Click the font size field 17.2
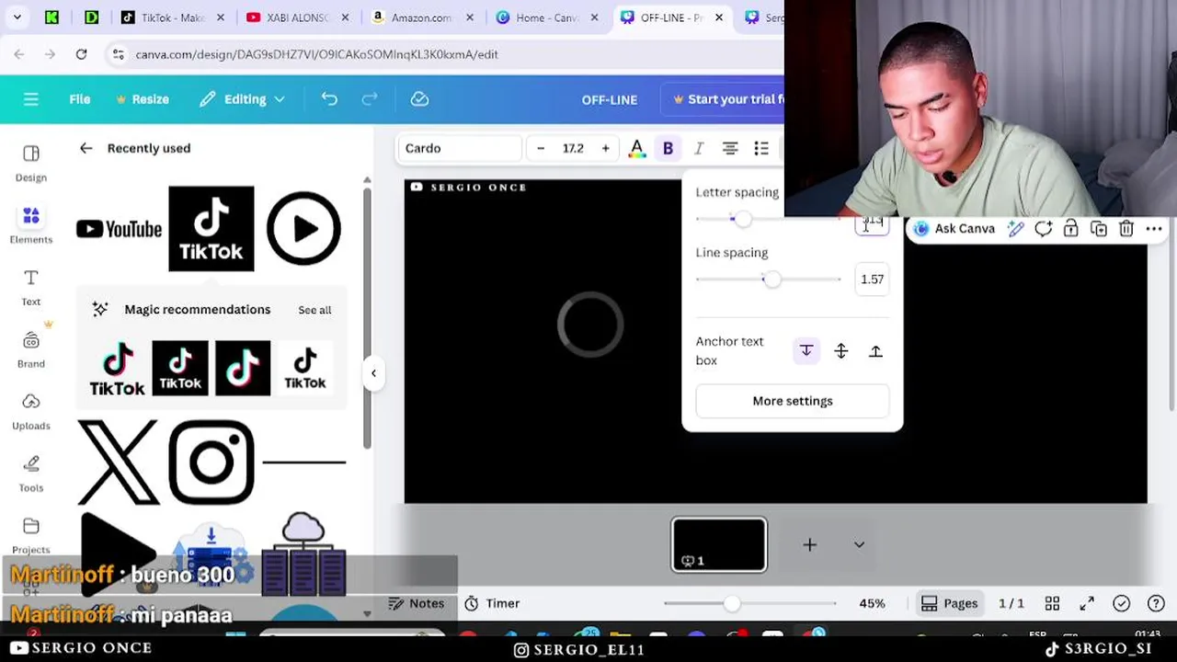The height and width of the screenshot is (662, 1177). click(573, 148)
